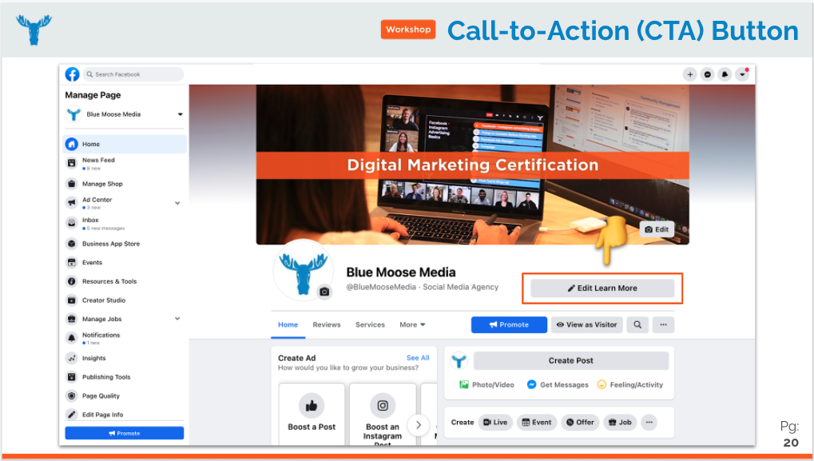Open more create options ellipsis
This screenshot has width=814, height=461.
[649, 423]
